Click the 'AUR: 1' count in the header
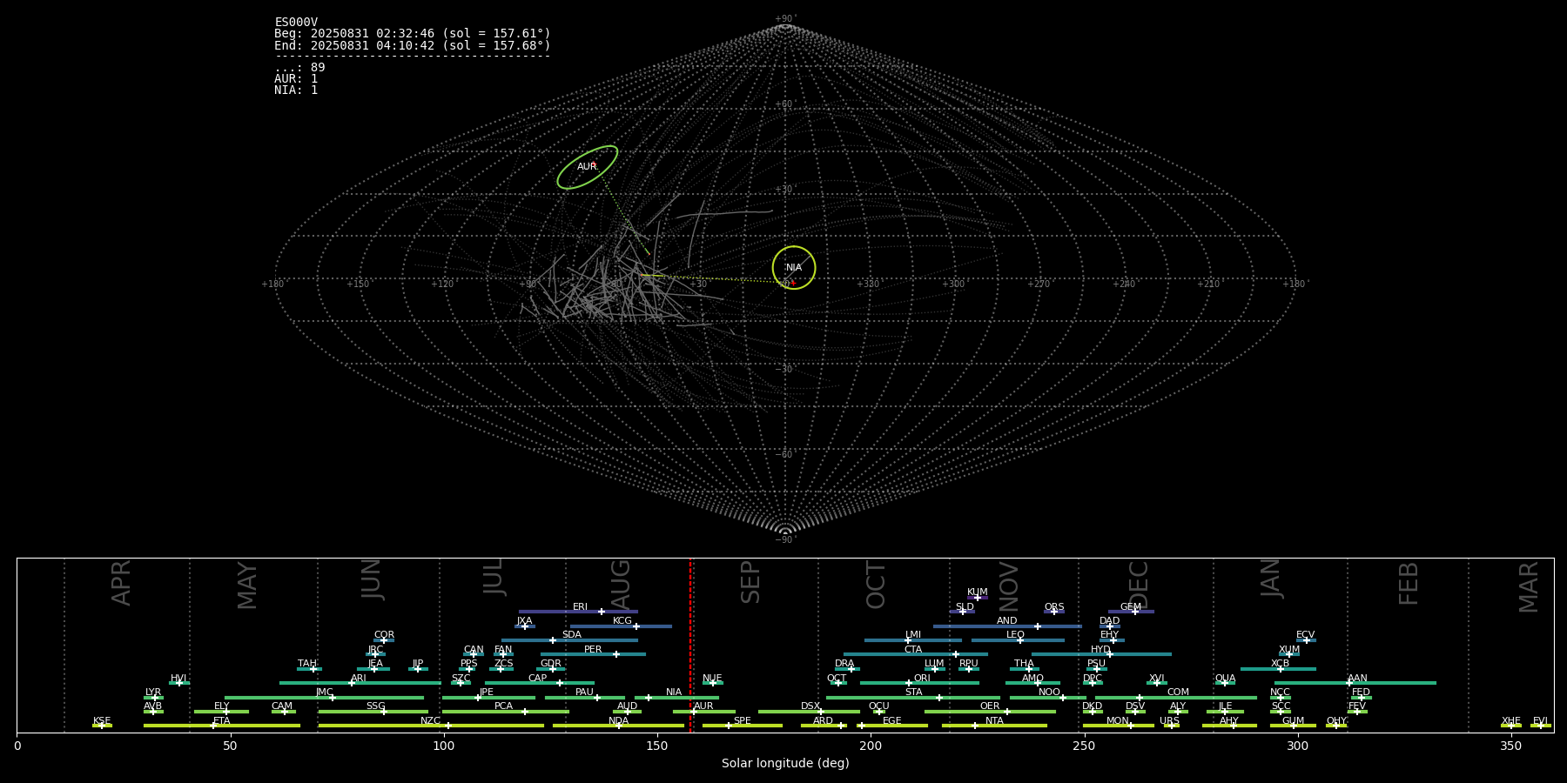 pyautogui.click(x=296, y=79)
